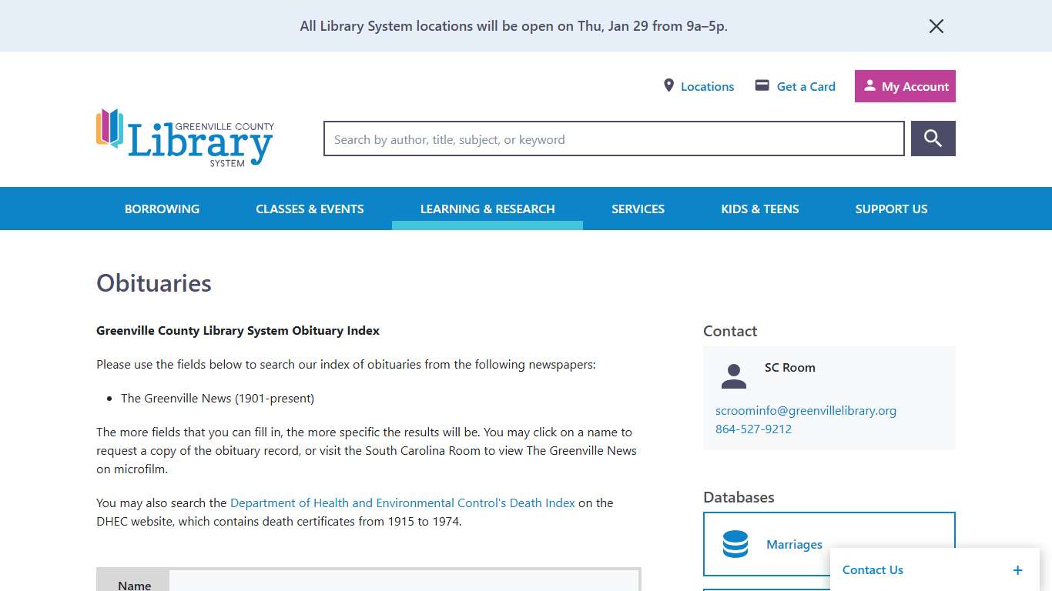Open the Services navigation menu
The image size is (1052, 591).
click(638, 209)
